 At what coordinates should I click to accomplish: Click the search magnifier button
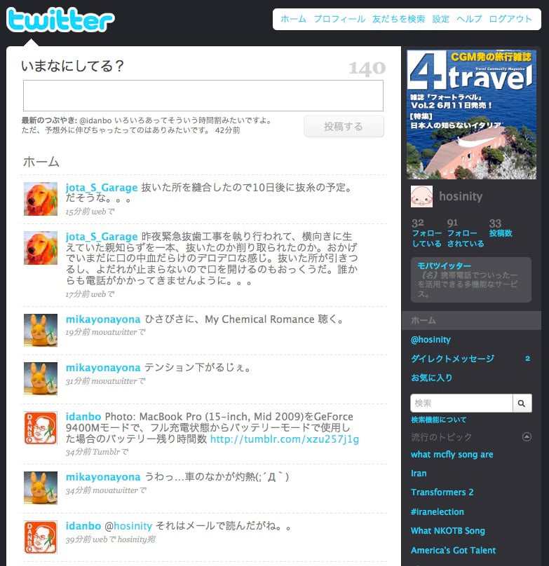click(x=522, y=403)
